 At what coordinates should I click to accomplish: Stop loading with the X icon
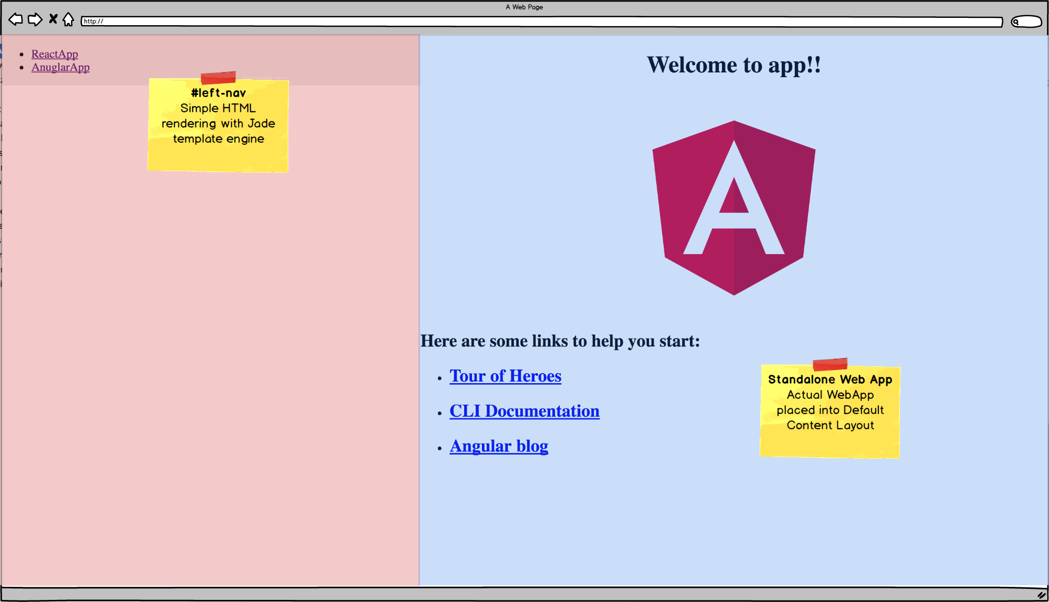tap(53, 19)
